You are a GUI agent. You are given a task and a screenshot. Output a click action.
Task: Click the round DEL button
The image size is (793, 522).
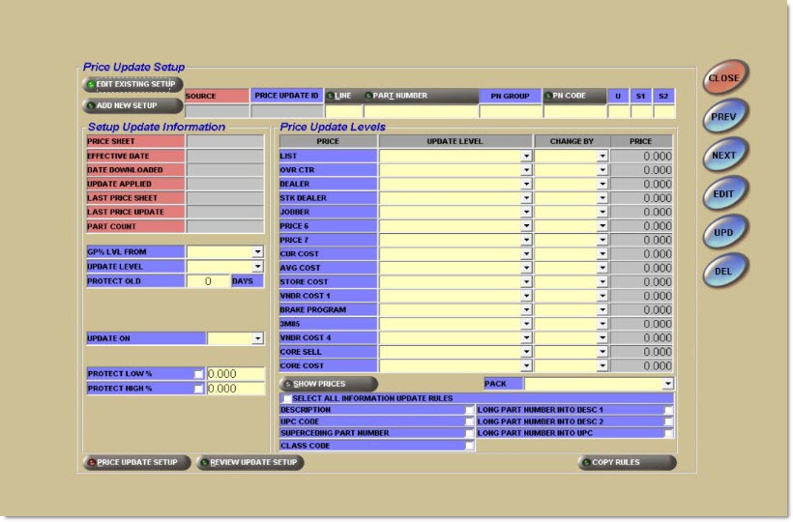(x=723, y=271)
